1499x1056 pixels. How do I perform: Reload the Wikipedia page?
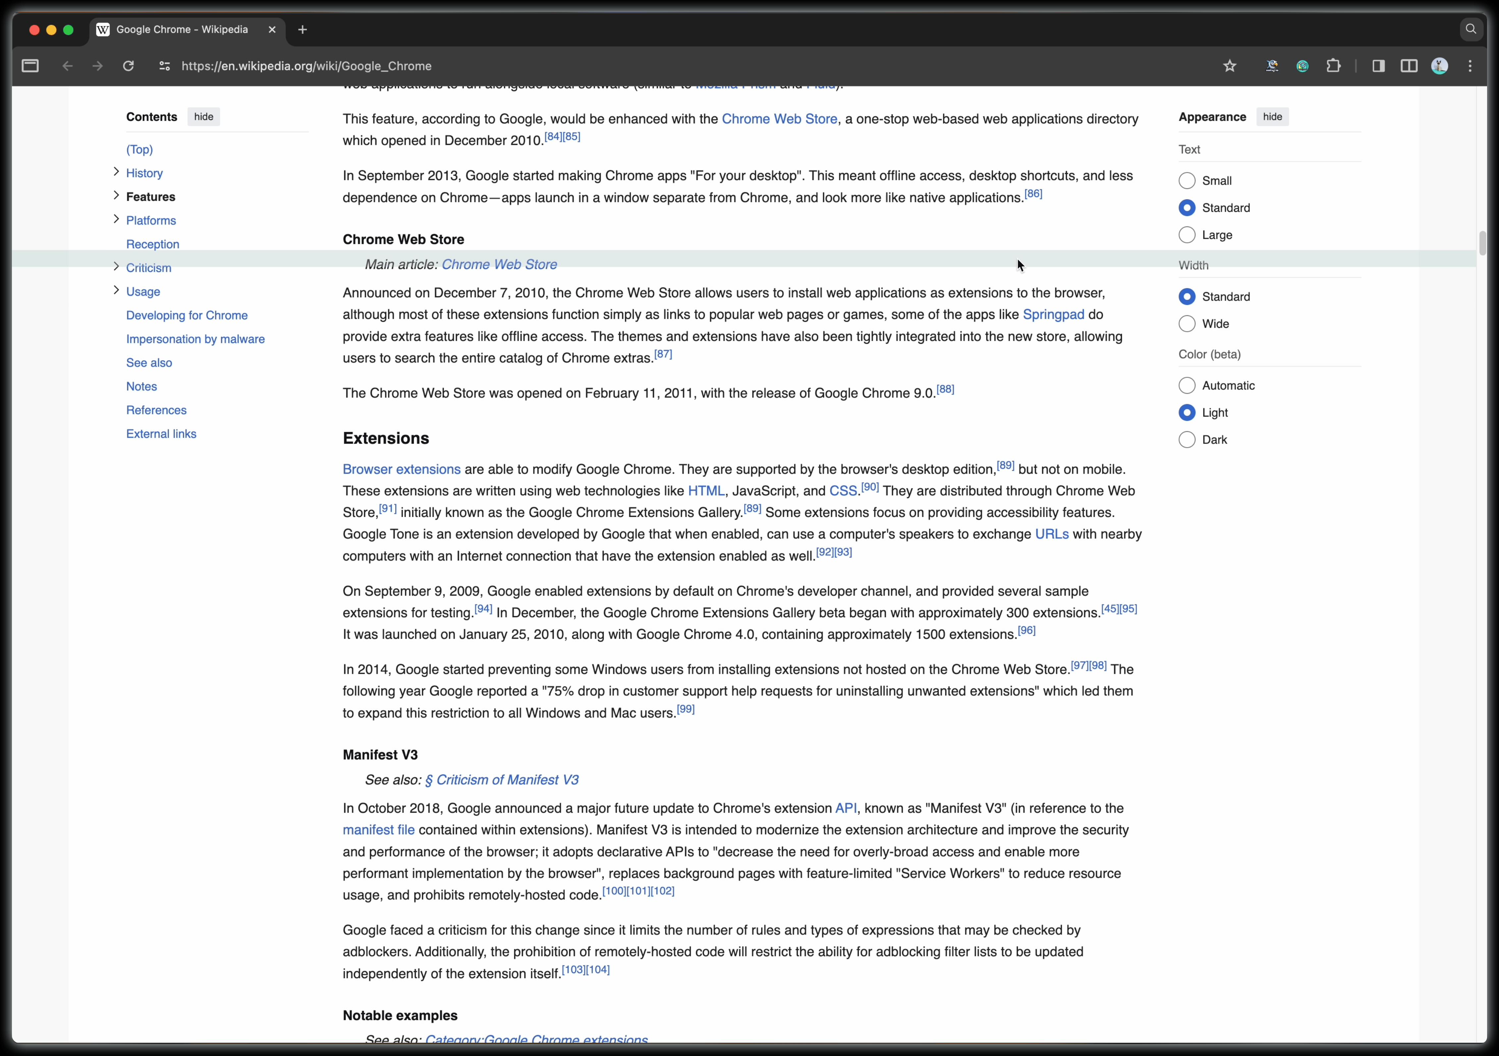(x=129, y=66)
